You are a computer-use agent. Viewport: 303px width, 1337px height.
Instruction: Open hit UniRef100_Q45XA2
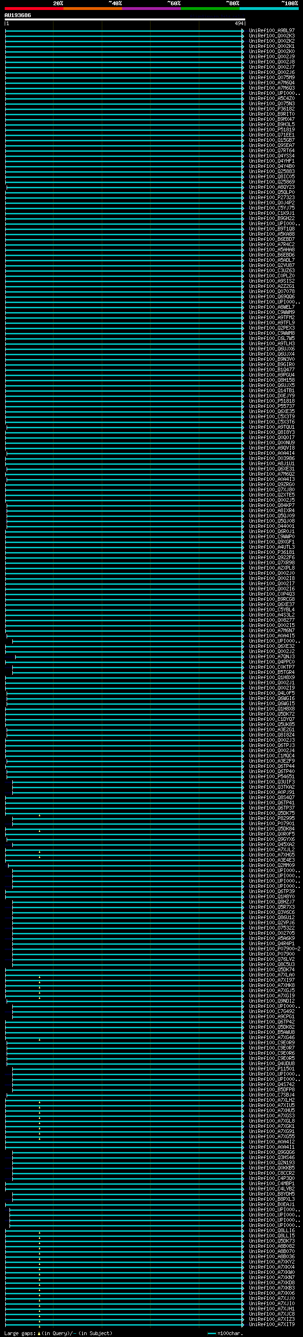click(x=271, y=844)
